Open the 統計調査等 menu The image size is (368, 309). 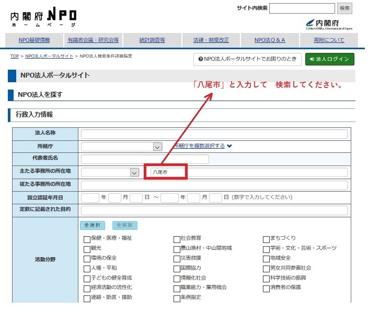pos(152,40)
